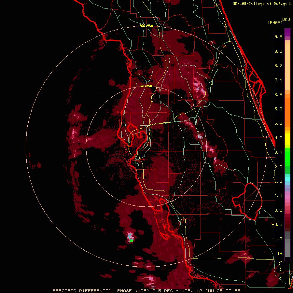Click the 2.6 scale value
The image size is (293, 293).
(x=278, y=167)
